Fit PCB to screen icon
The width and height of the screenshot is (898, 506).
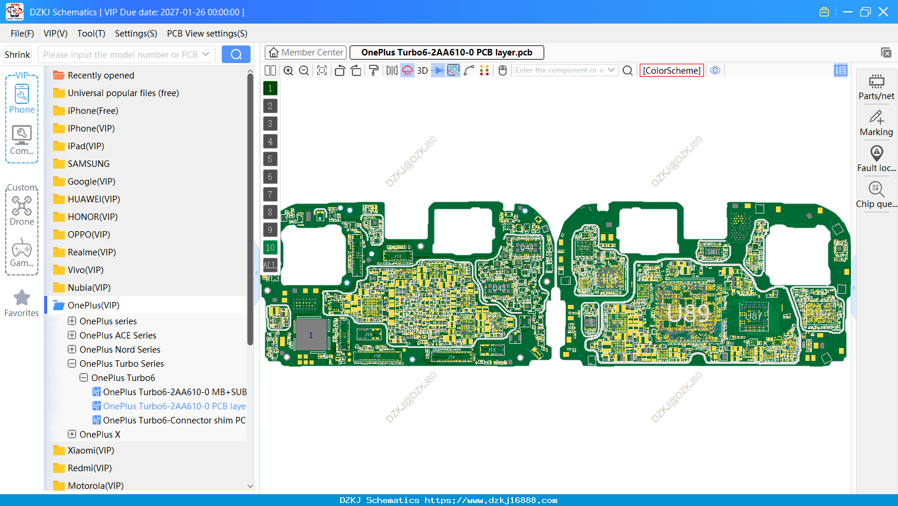(322, 71)
